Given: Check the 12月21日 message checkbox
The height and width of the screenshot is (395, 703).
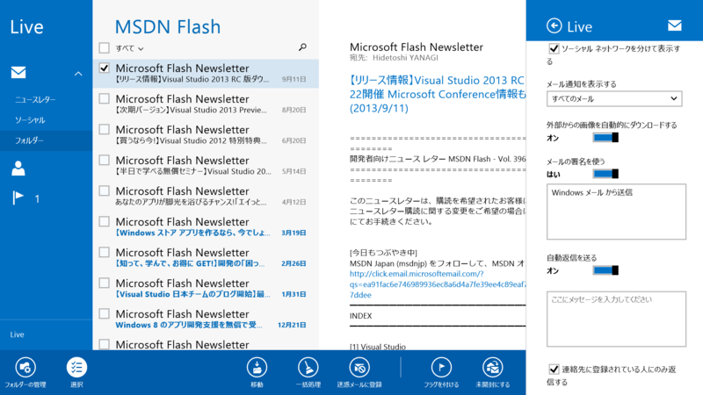Looking at the screenshot, I should (x=104, y=313).
